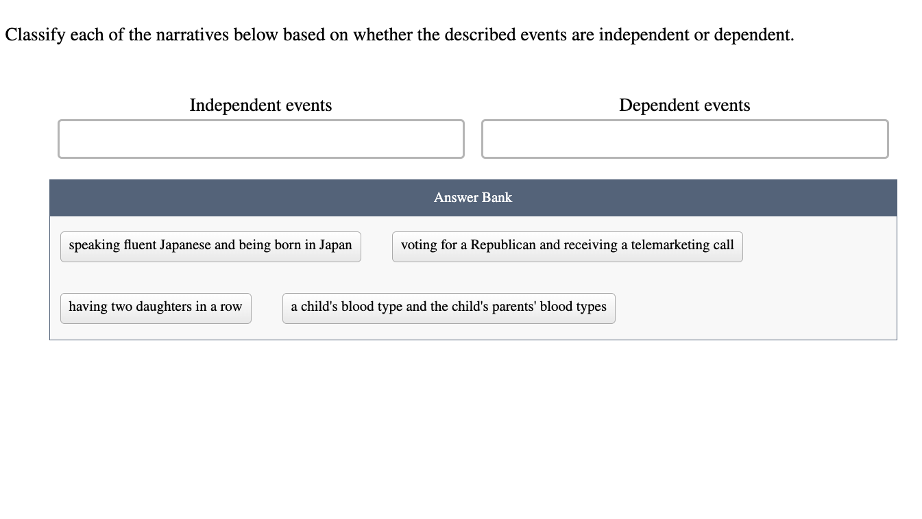Image resolution: width=922 pixels, height=519 pixels.
Task: Click the 'Independent events' column label
Action: tap(259, 105)
